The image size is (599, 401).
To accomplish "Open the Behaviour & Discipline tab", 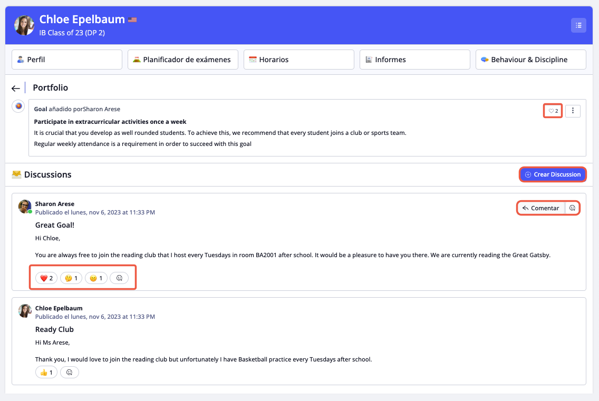I will [530, 60].
